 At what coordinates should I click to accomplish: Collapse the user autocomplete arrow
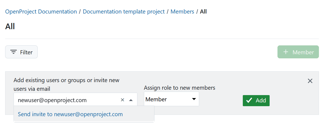(x=131, y=100)
